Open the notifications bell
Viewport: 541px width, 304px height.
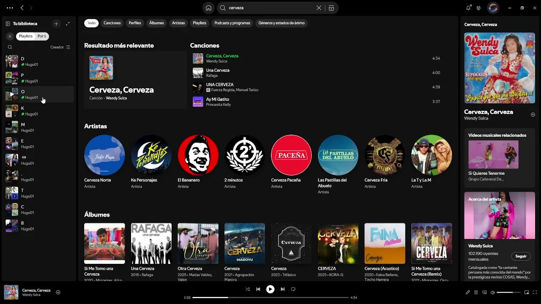tap(468, 8)
